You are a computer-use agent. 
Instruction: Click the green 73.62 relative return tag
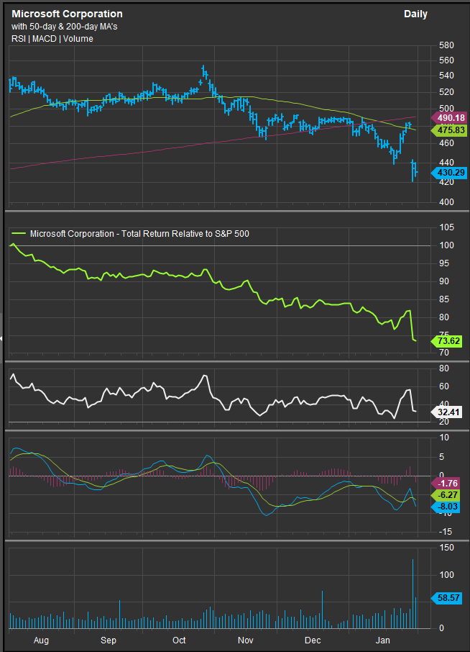pyautogui.click(x=449, y=343)
